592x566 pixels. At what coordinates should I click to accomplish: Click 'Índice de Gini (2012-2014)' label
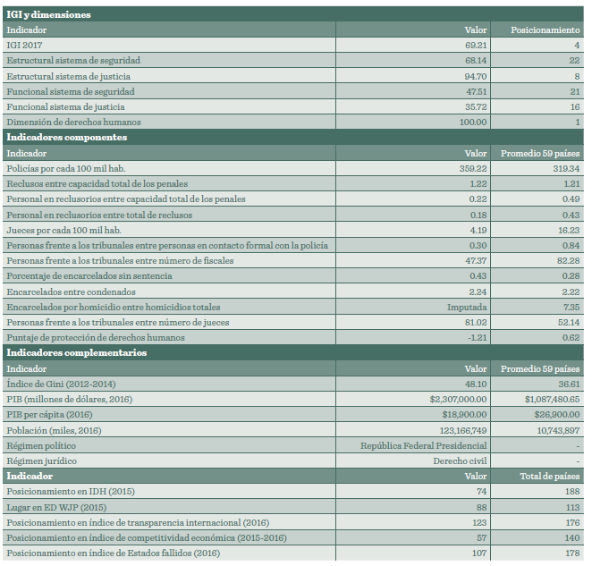click(61, 384)
